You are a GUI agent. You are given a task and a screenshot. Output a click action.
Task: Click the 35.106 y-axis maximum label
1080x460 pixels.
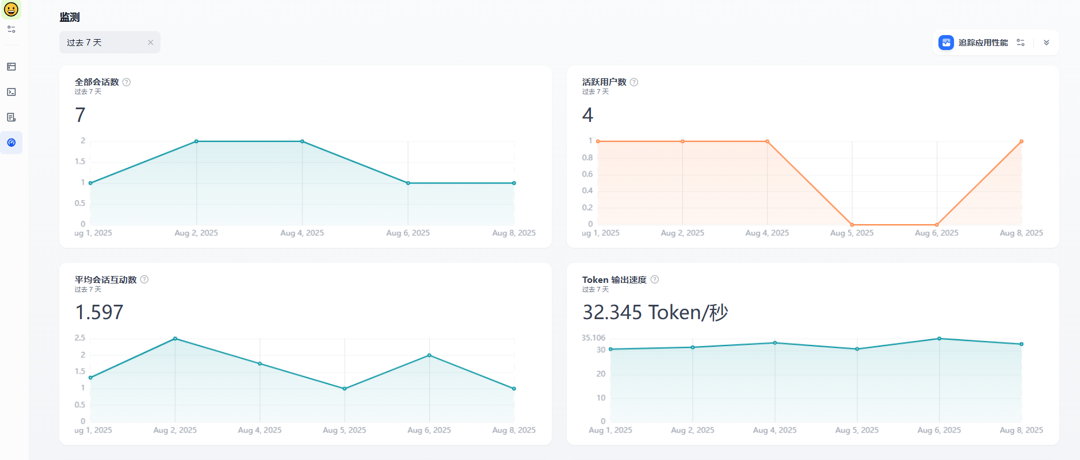tap(594, 338)
